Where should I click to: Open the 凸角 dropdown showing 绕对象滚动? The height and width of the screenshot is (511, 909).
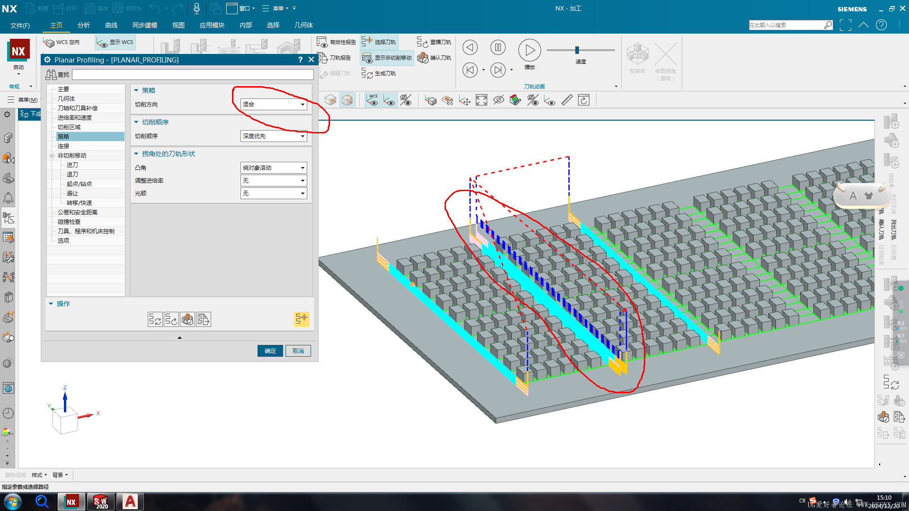click(274, 168)
